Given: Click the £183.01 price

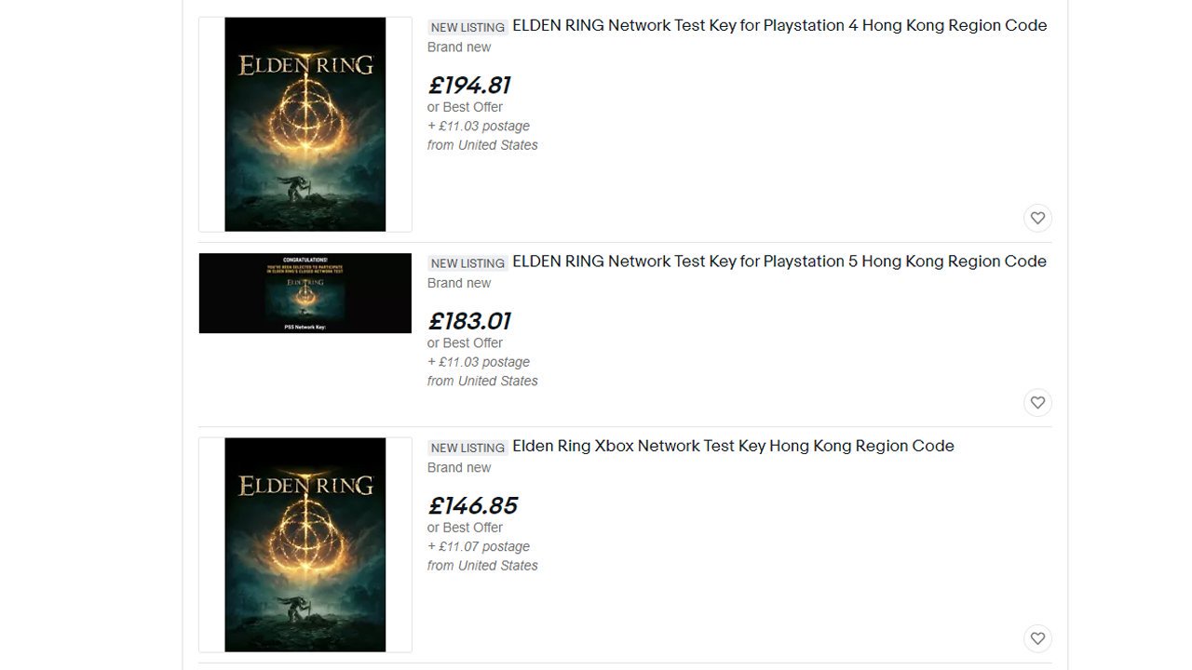Looking at the screenshot, I should click(x=469, y=321).
